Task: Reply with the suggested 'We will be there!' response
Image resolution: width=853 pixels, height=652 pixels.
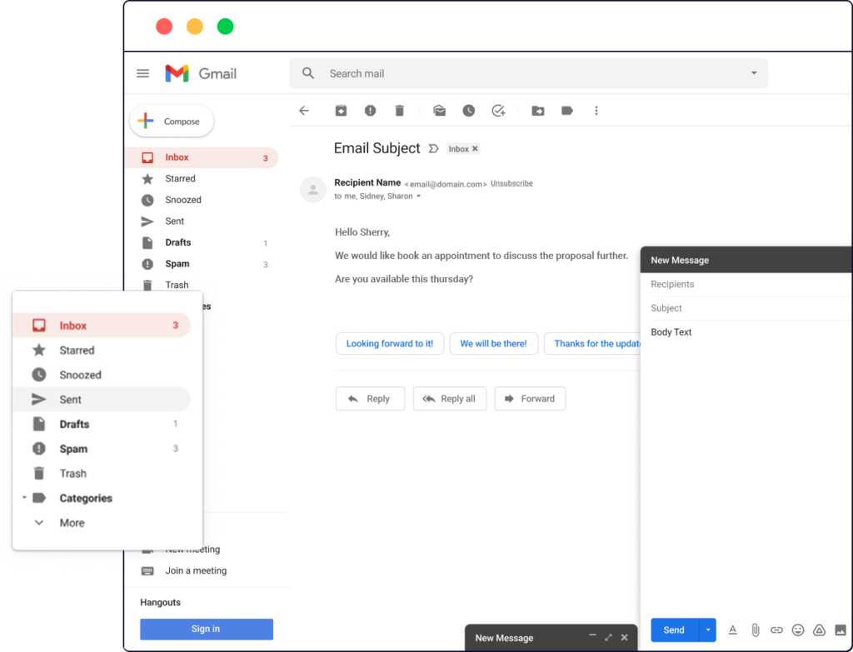Action: (x=493, y=343)
